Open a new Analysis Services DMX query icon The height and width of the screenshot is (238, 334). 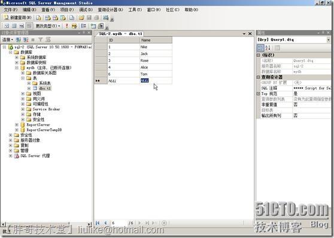point(56,18)
